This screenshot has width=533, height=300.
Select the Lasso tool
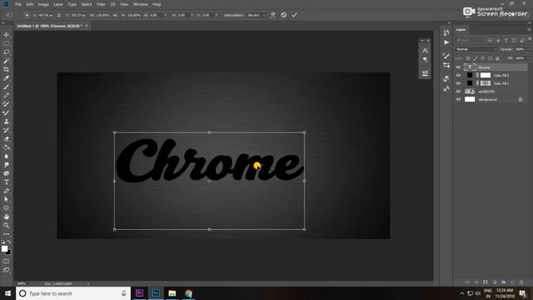[x=6, y=52]
